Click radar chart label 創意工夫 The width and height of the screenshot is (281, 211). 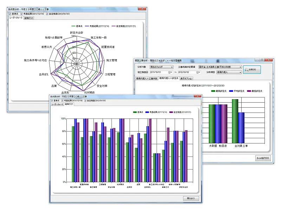point(47,47)
